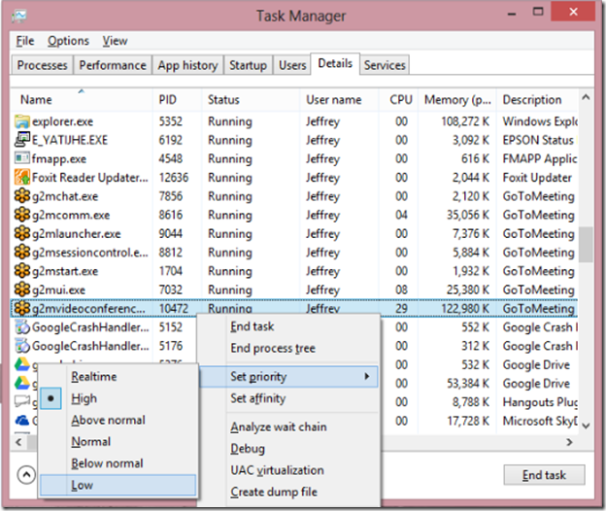The height and width of the screenshot is (511, 606).
Task: Choose End process tree
Action: tap(273, 348)
